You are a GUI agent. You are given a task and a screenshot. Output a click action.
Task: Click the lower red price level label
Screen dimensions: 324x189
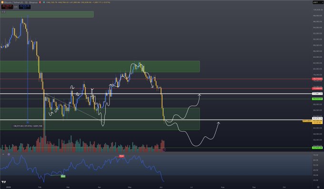317,89
